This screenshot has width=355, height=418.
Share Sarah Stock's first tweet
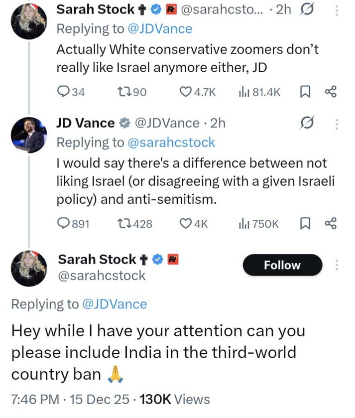[x=331, y=92]
